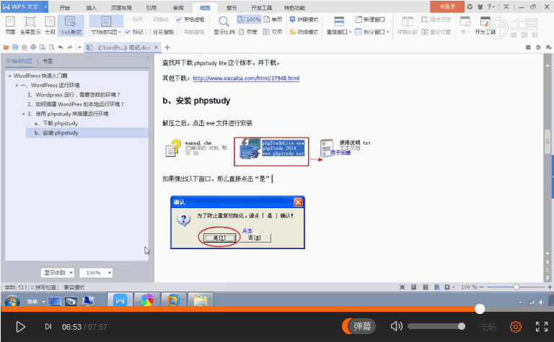Open quick access toolbar customize arrow
Image resolution: width=554 pixels, height=342 pixels.
[x=79, y=48]
